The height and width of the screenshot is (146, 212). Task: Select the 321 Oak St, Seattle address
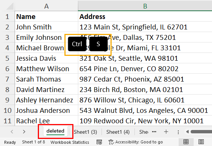pos(145,58)
